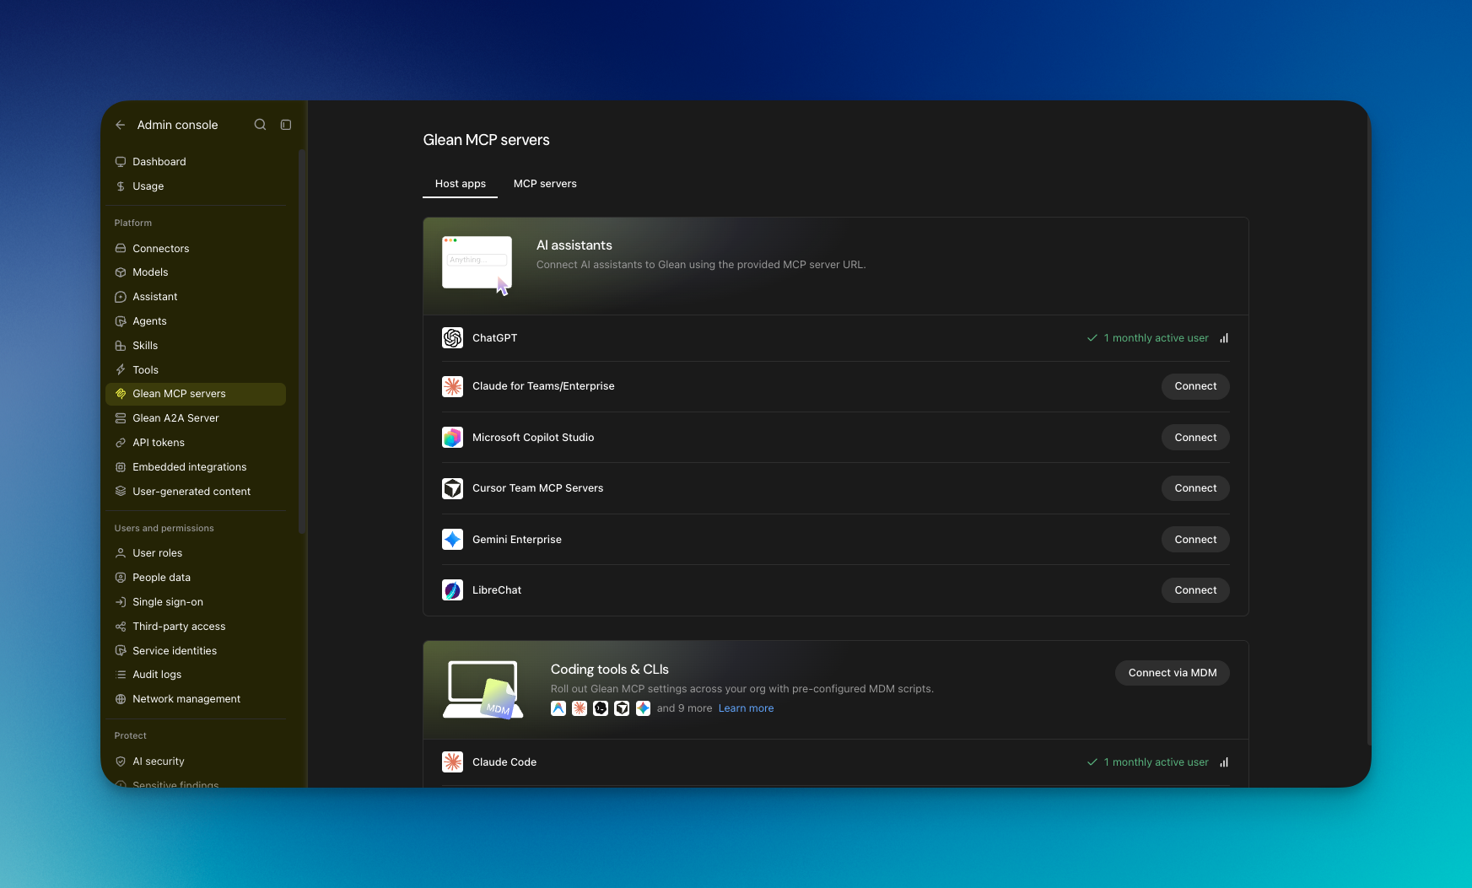Image resolution: width=1472 pixels, height=888 pixels.
Task: Click the 'Glean MCP servers' page heading
Action: point(486,140)
